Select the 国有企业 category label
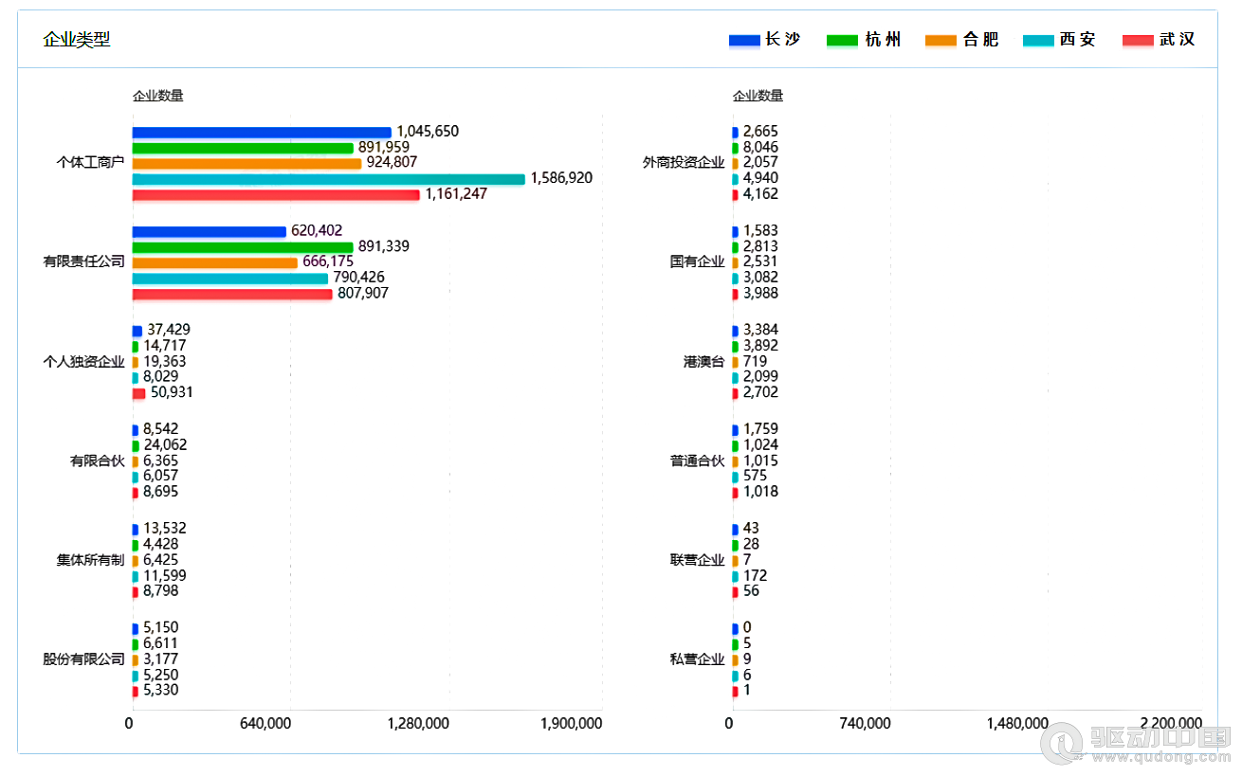 click(x=698, y=262)
